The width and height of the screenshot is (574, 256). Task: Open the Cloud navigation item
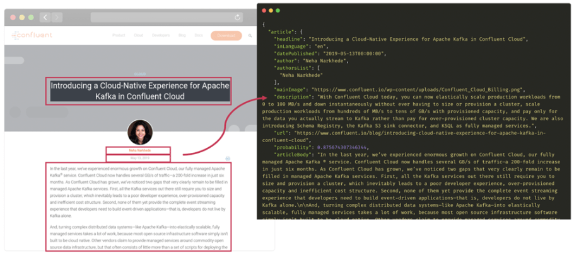click(x=138, y=35)
